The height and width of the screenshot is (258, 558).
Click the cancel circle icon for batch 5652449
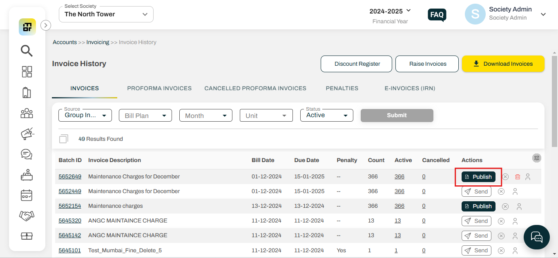coord(501,191)
